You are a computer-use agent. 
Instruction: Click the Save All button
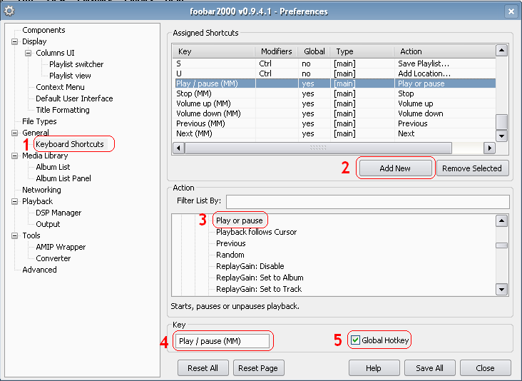pos(429,368)
